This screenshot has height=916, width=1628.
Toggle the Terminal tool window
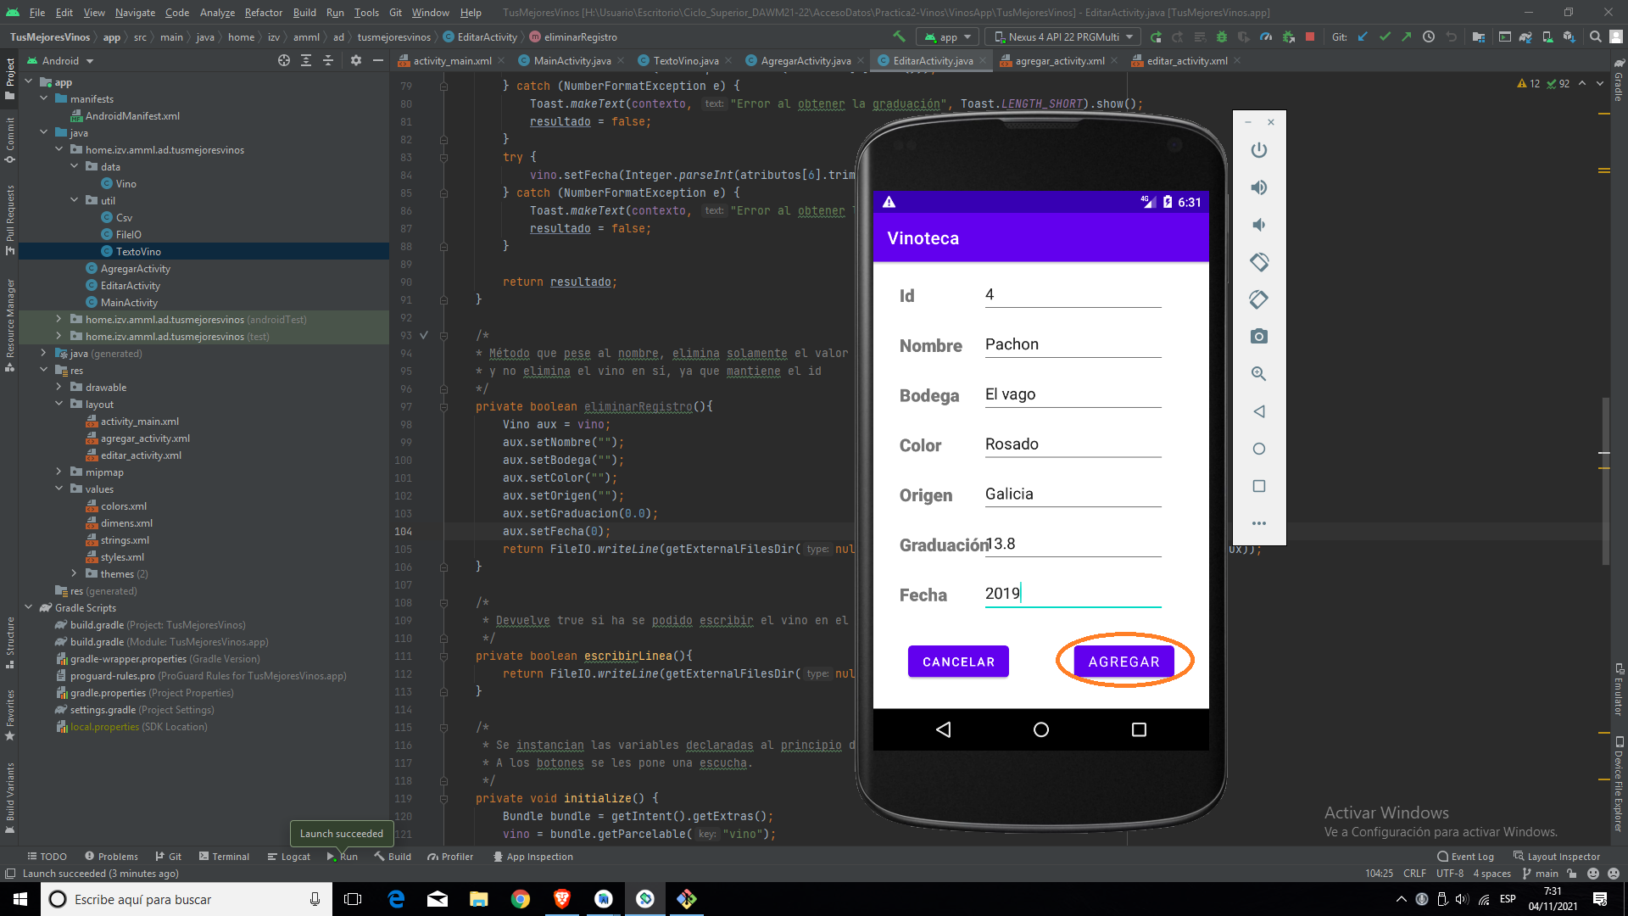[224, 857]
